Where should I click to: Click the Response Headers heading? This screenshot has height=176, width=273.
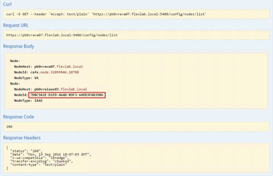22,138
